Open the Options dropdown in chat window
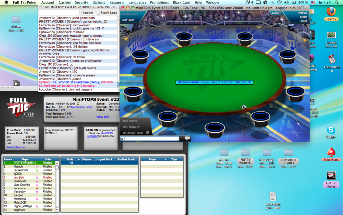Screen dimensions: 343x215 click(88, 13)
